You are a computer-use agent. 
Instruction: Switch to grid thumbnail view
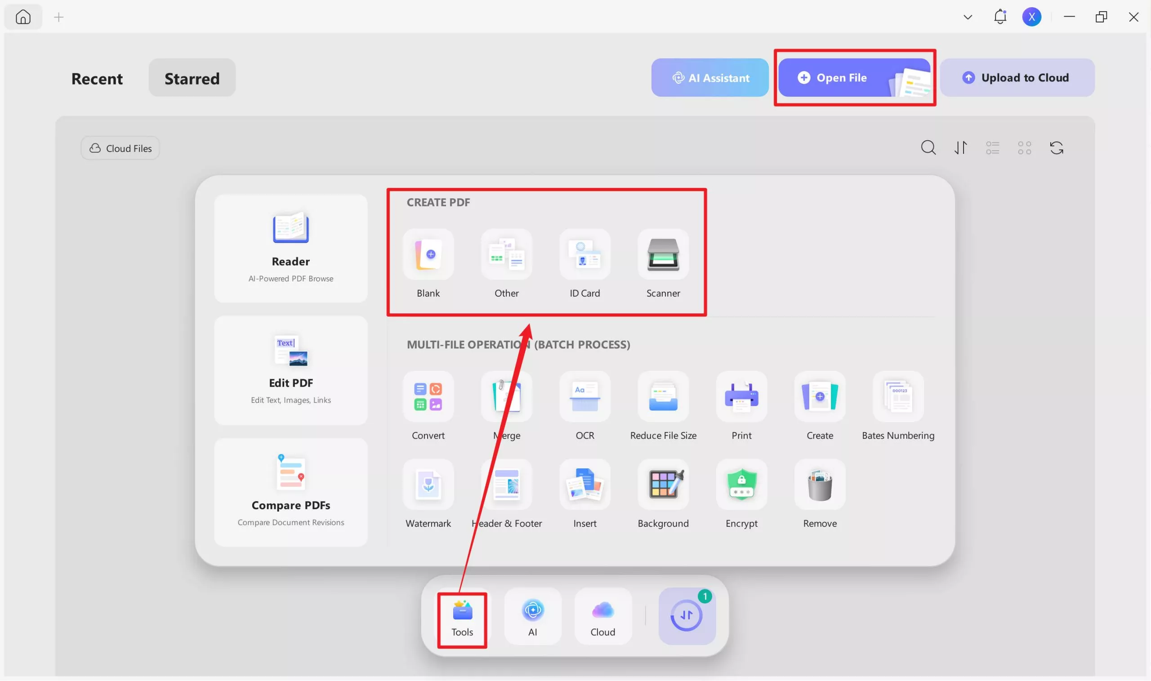click(1024, 148)
